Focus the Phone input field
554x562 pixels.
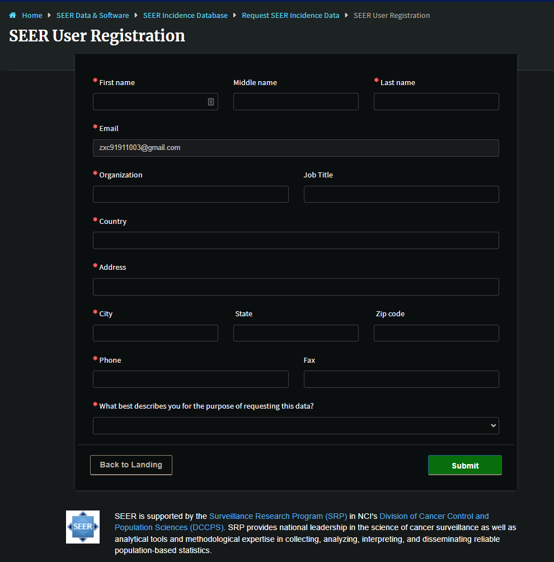[191, 379]
